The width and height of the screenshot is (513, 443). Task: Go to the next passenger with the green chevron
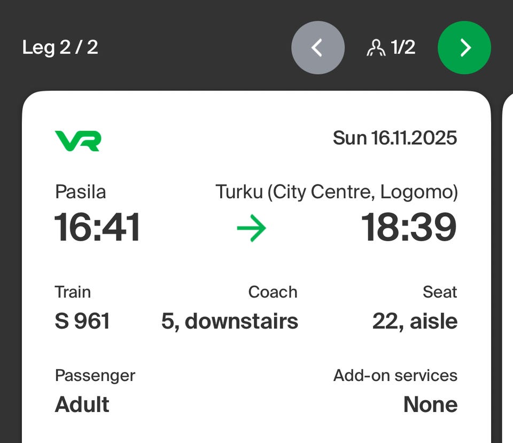[464, 48]
